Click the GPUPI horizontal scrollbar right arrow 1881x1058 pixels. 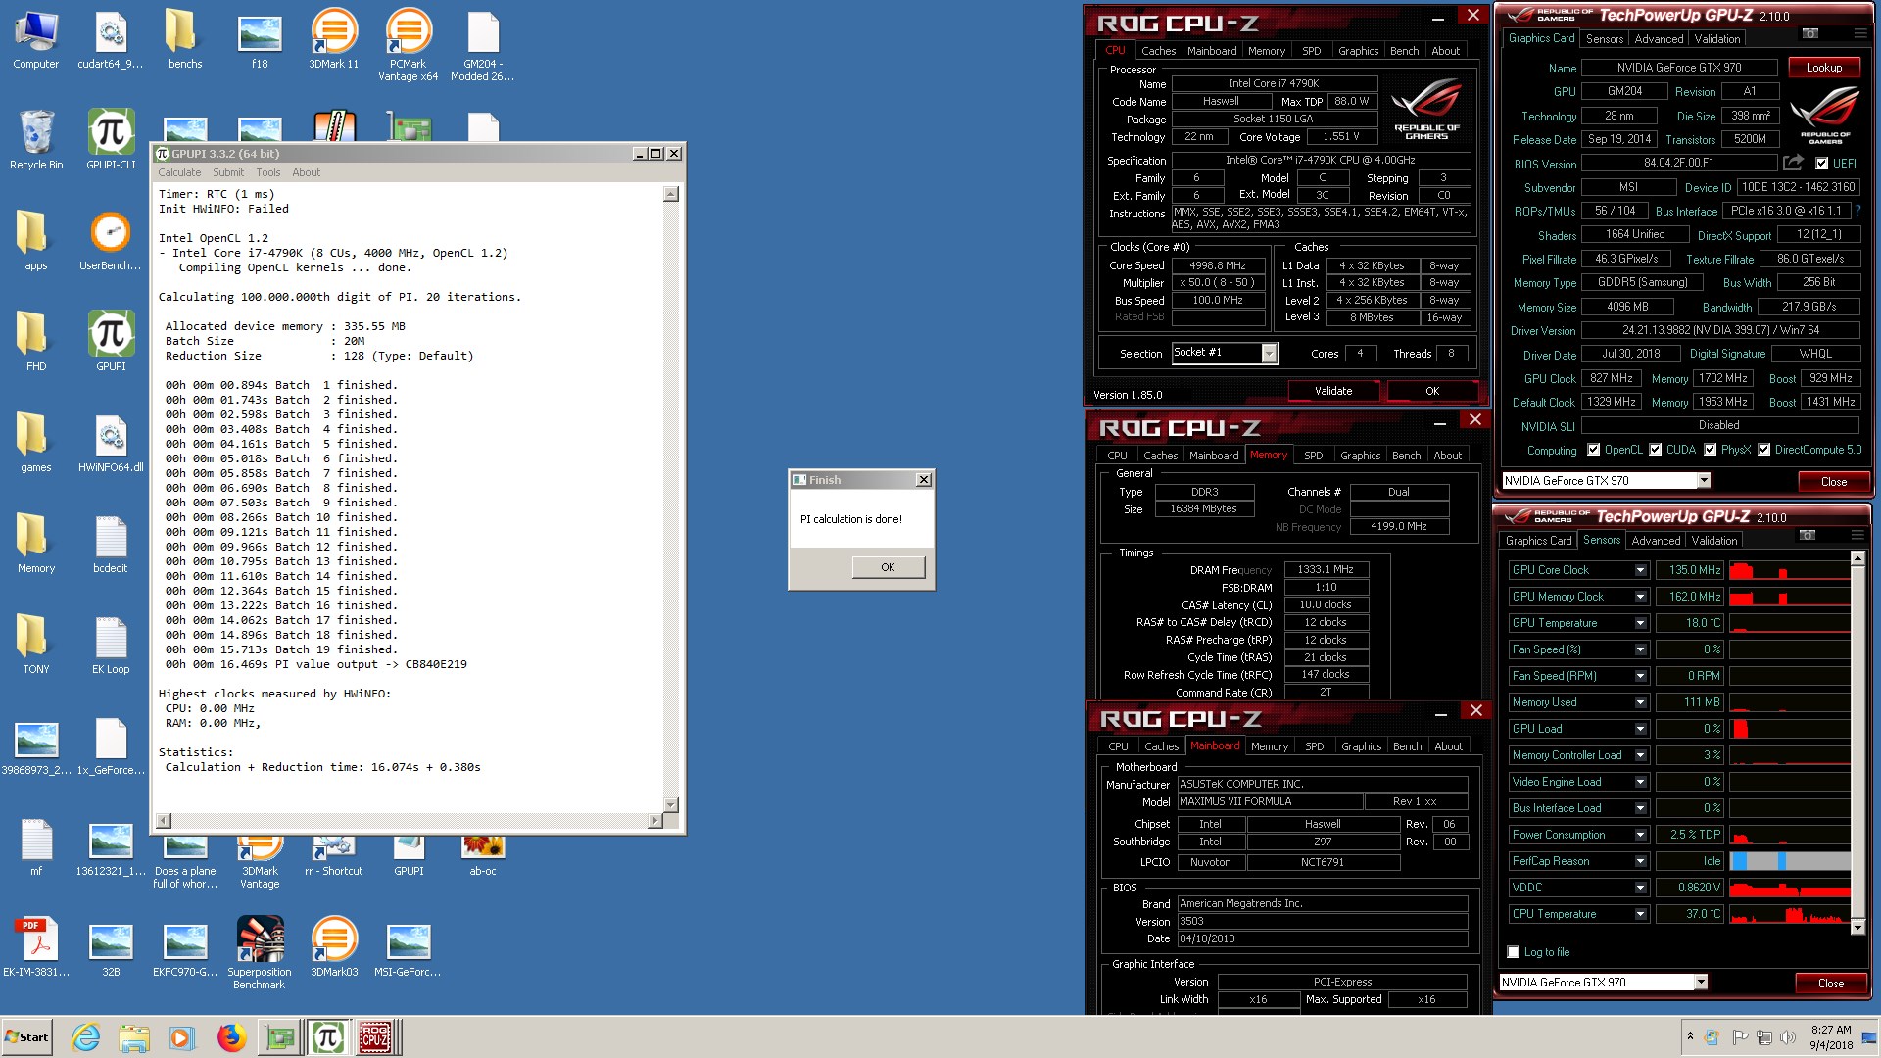click(x=654, y=820)
